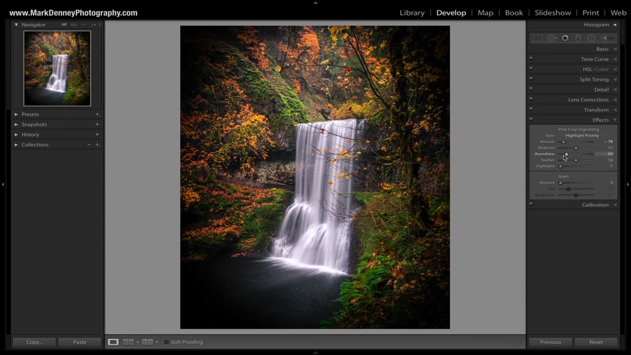This screenshot has width=631, height=355.
Task: Select the Radial Filter tool
Action: (592, 38)
